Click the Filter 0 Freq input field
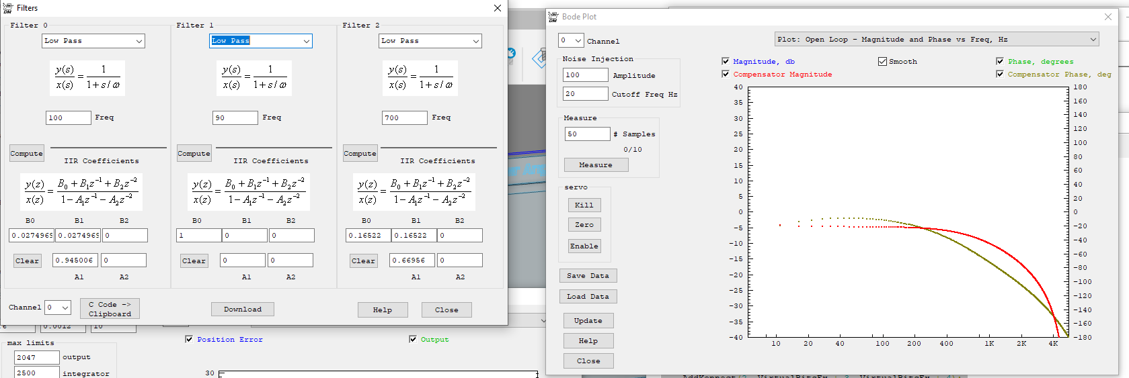The image size is (1129, 378). coord(68,117)
